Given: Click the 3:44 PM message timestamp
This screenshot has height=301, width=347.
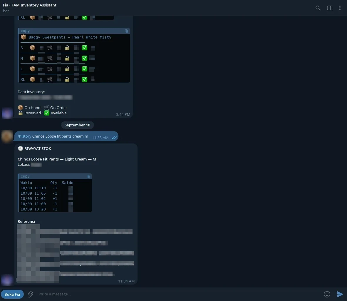Looking at the screenshot, I should coord(123,114).
